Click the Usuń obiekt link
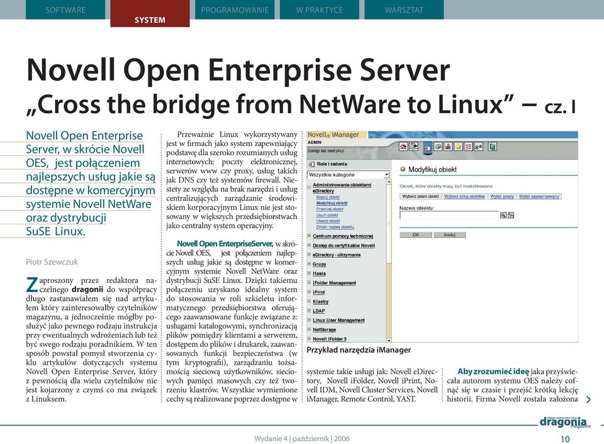The height and width of the screenshot is (444, 604). 327,215
